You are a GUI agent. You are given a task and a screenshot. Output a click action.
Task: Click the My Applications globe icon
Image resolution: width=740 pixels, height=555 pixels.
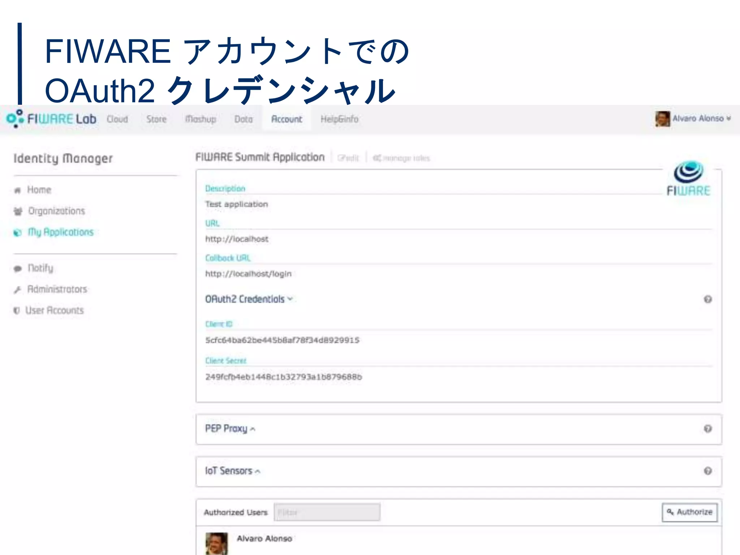[17, 233]
